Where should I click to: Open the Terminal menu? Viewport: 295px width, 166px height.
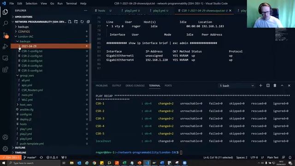coord(71,3)
